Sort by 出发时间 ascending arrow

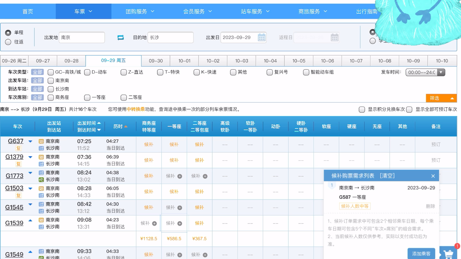click(x=99, y=123)
